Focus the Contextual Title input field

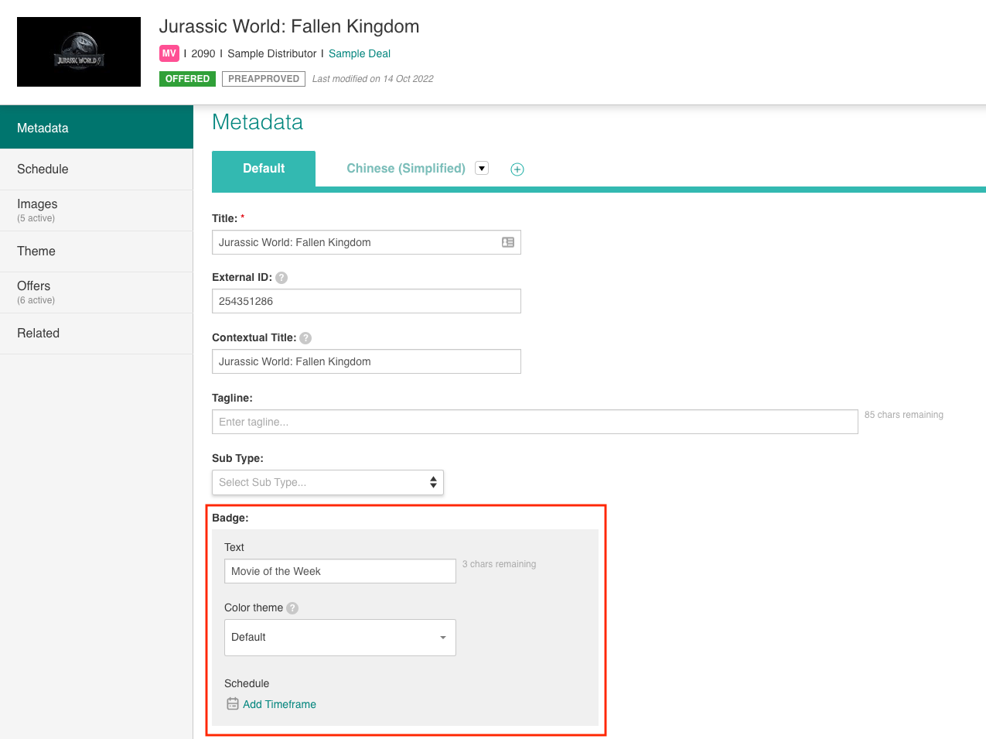tap(367, 361)
